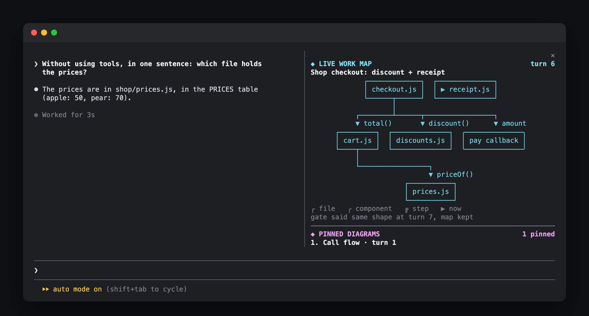This screenshot has height=316, width=589.
Task: Click the LIVE WORK MAP heading
Action: [345, 64]
